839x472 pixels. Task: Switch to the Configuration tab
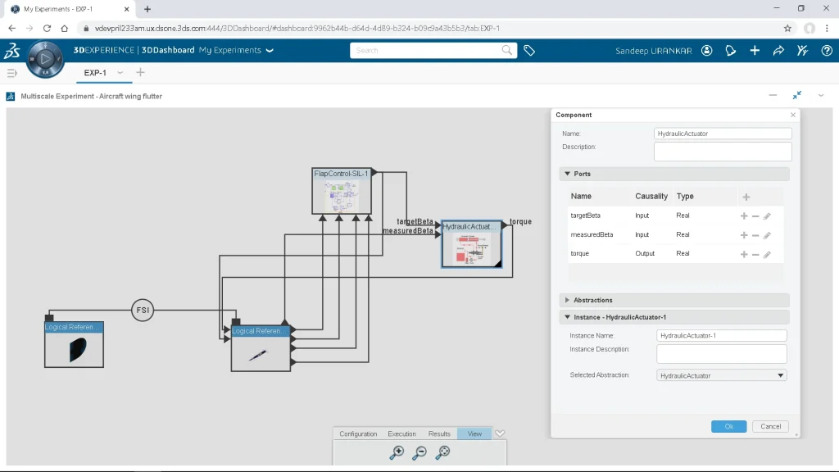tap(358, 433)
